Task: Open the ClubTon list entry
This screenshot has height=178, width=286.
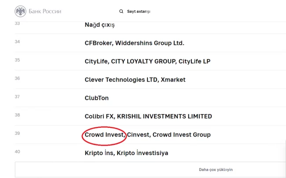Action: coord(97,98)
